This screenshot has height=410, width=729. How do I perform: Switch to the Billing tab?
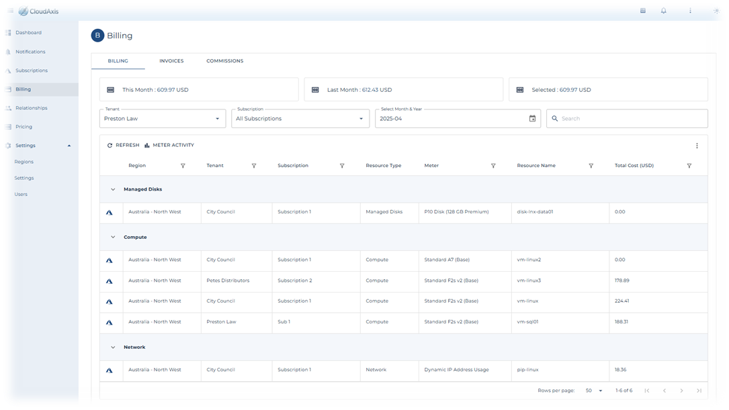point(118,61)
